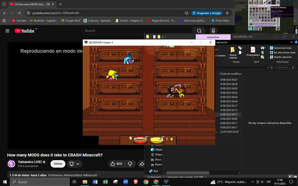Create Nueva carpeta in File Explorer

[x=233, y=53]
